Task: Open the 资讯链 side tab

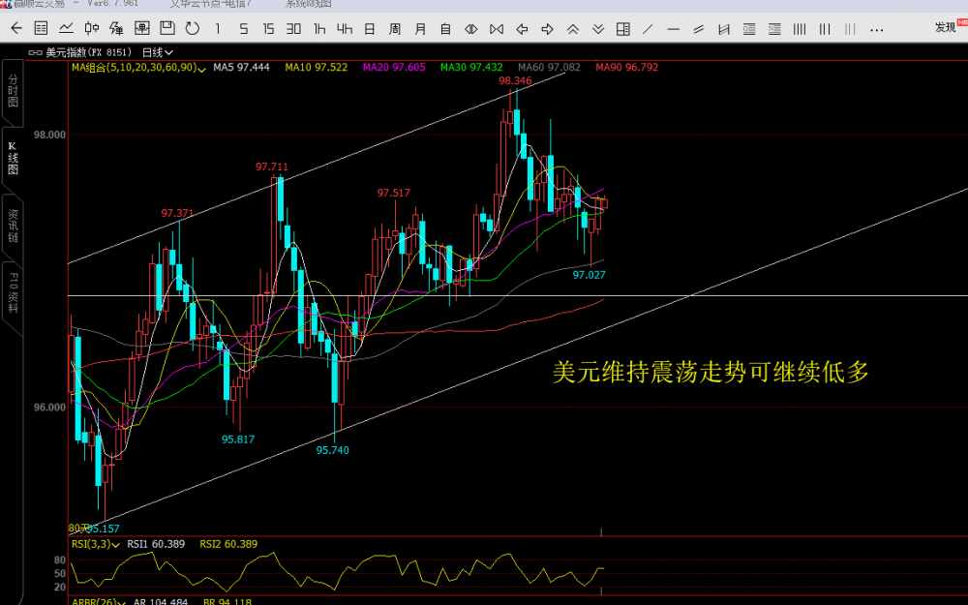Action: (13, 226)
